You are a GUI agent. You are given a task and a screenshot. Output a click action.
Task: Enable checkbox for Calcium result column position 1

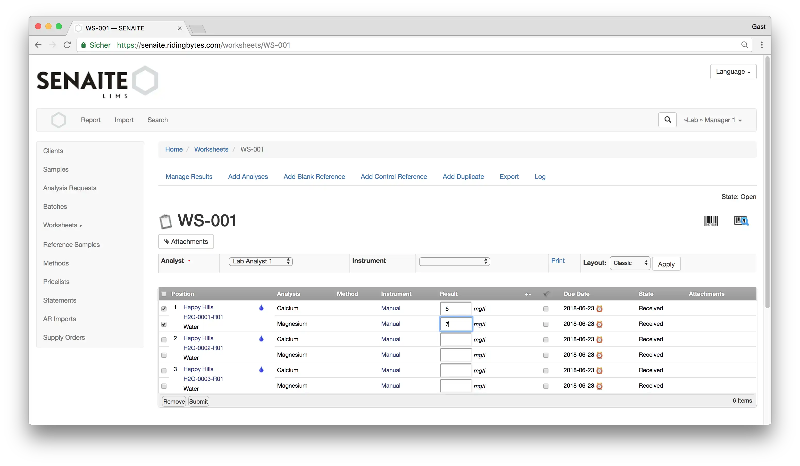545,309
